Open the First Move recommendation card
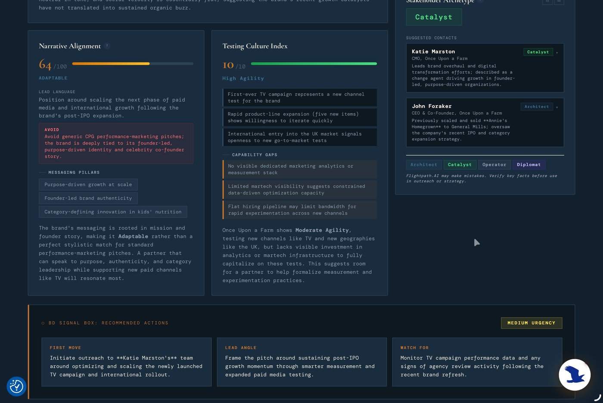The width and height of the screenshot is (603, 403). [126, 362]
